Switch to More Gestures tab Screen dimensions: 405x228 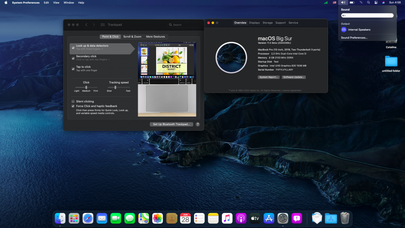click(156, 37)
